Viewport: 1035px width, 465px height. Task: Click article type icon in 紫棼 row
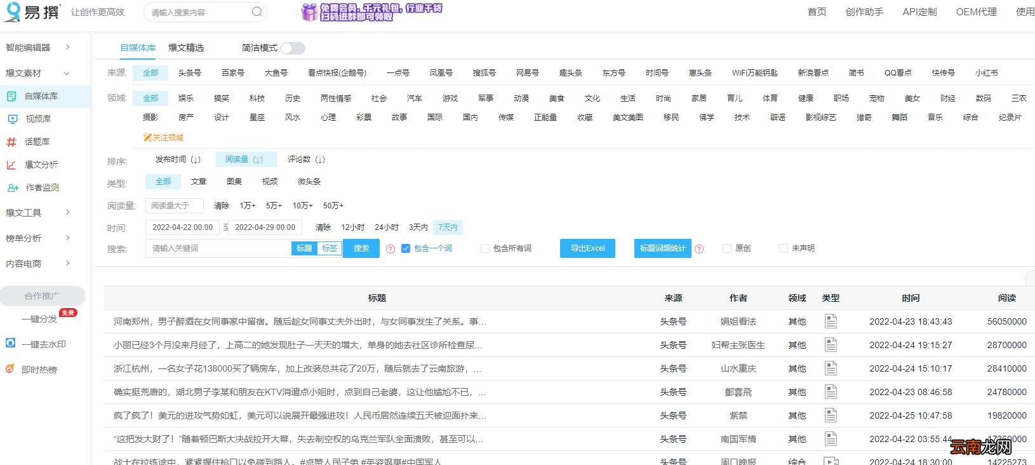[831, 415]
